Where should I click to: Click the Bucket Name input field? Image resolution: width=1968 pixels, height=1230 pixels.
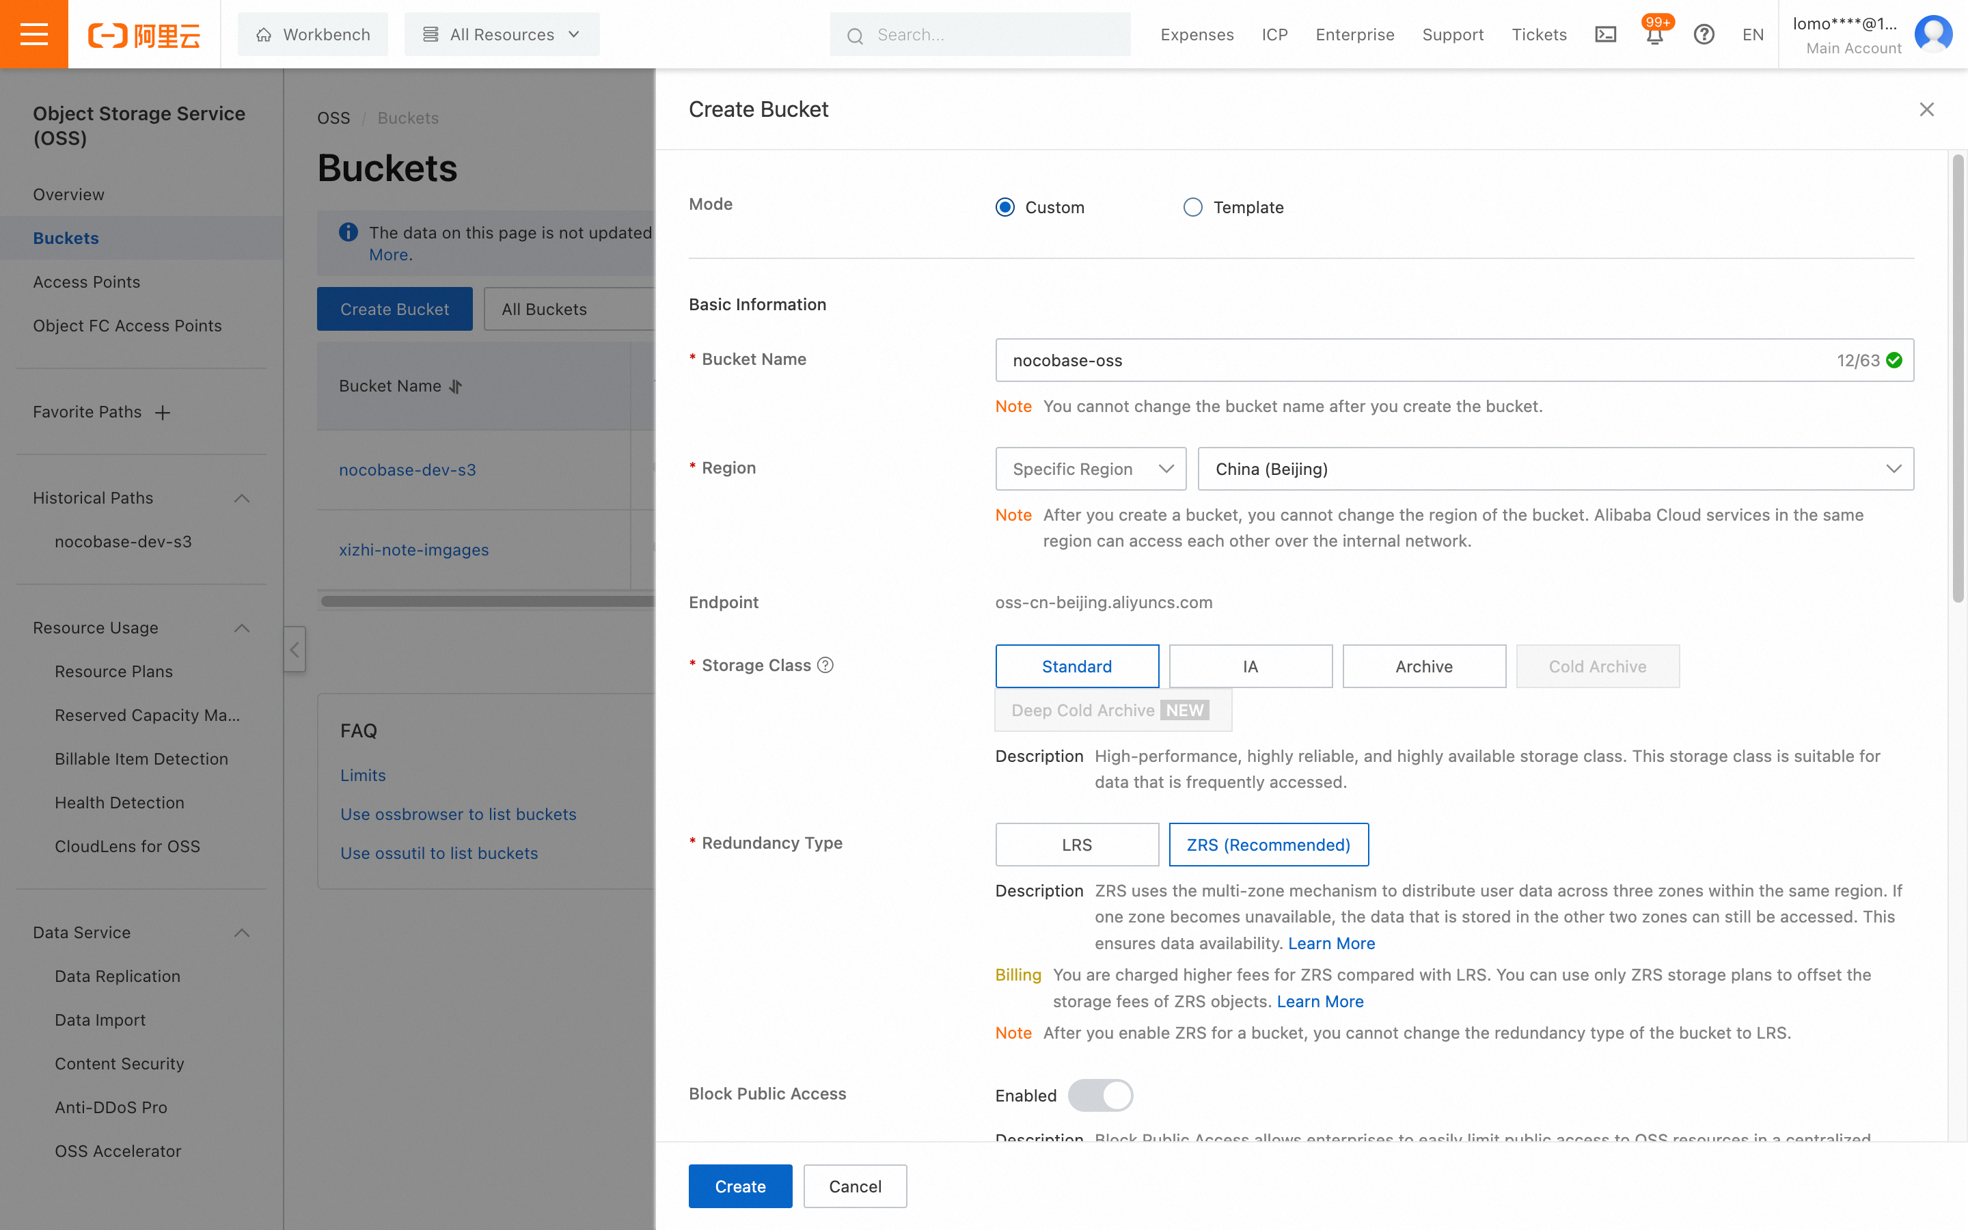click(x=1415, y=360)
